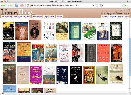Click the green forward arrow button
This screenshot has width=131, height=95.
[x=10, y=6]
